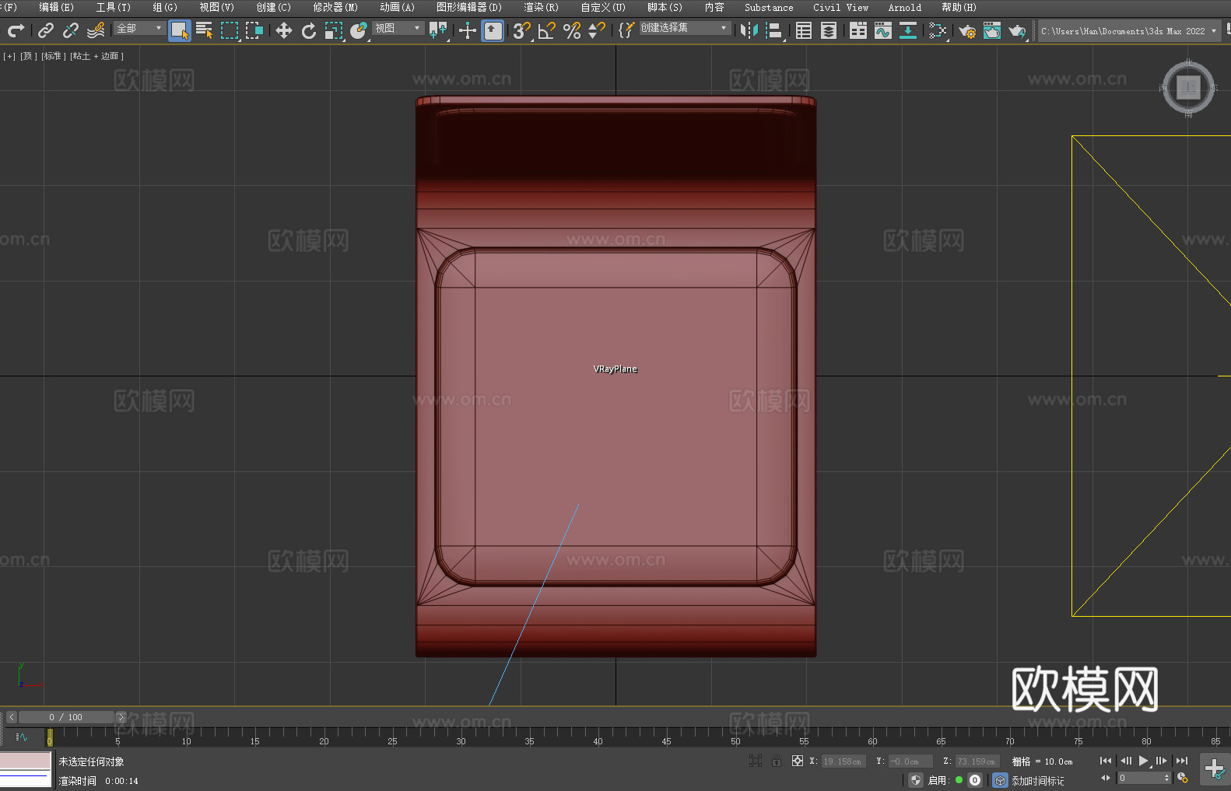1231x791 pixels.
Task: Toggle keyboard shortcut override icon
Action: [x=493, y=30]
